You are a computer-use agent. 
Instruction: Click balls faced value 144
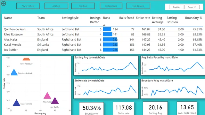click(132, 40)
